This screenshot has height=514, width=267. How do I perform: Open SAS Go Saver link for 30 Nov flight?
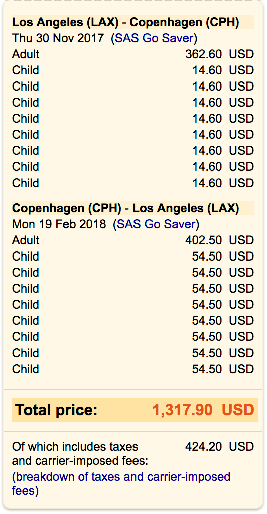tap(154, 38)
